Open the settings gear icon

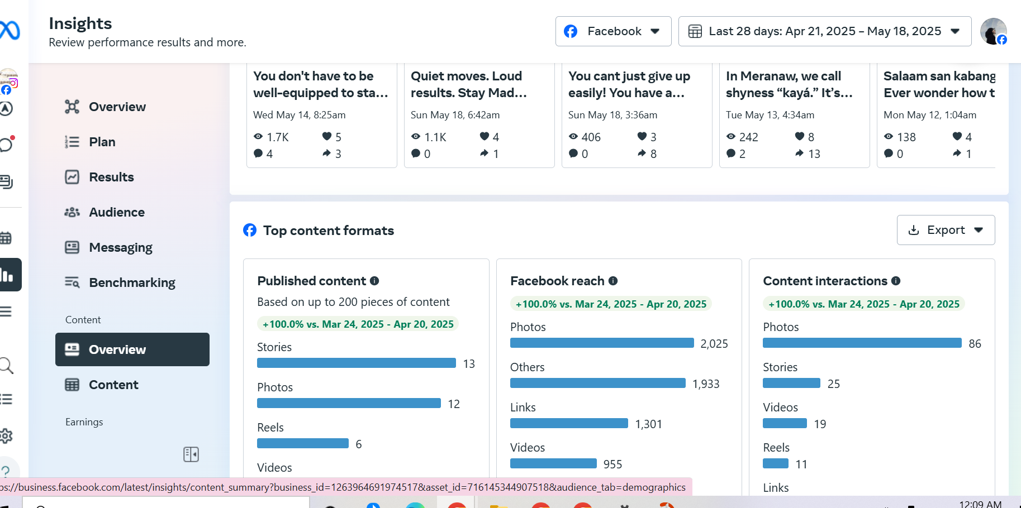click(x=6, y=435)
